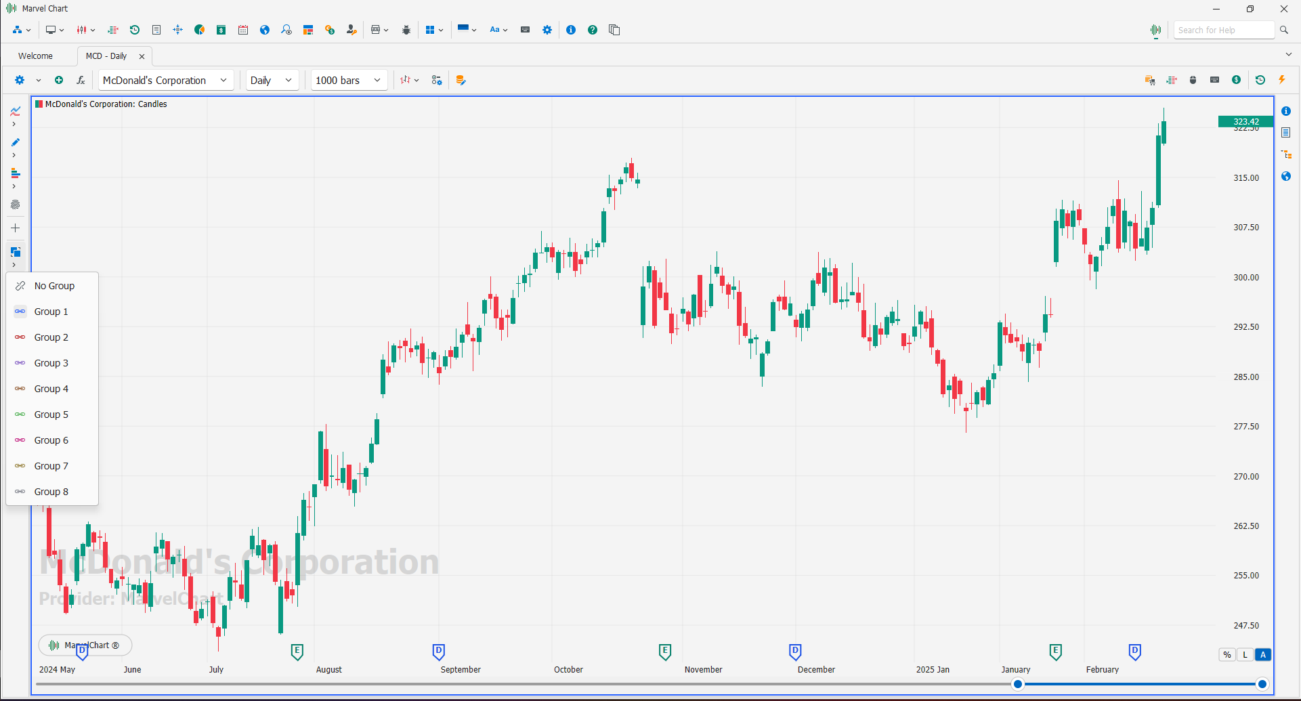Toggle percent scale with % button

[1227, 654]
